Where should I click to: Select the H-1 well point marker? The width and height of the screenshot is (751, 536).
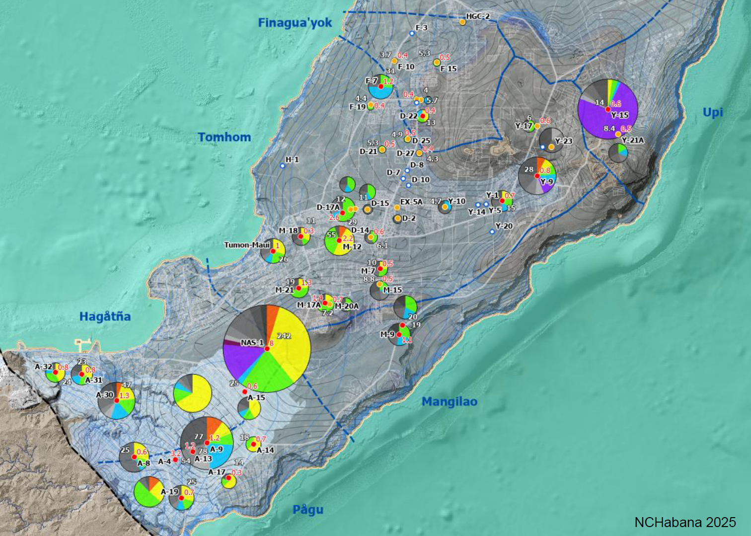click(283, 166)
